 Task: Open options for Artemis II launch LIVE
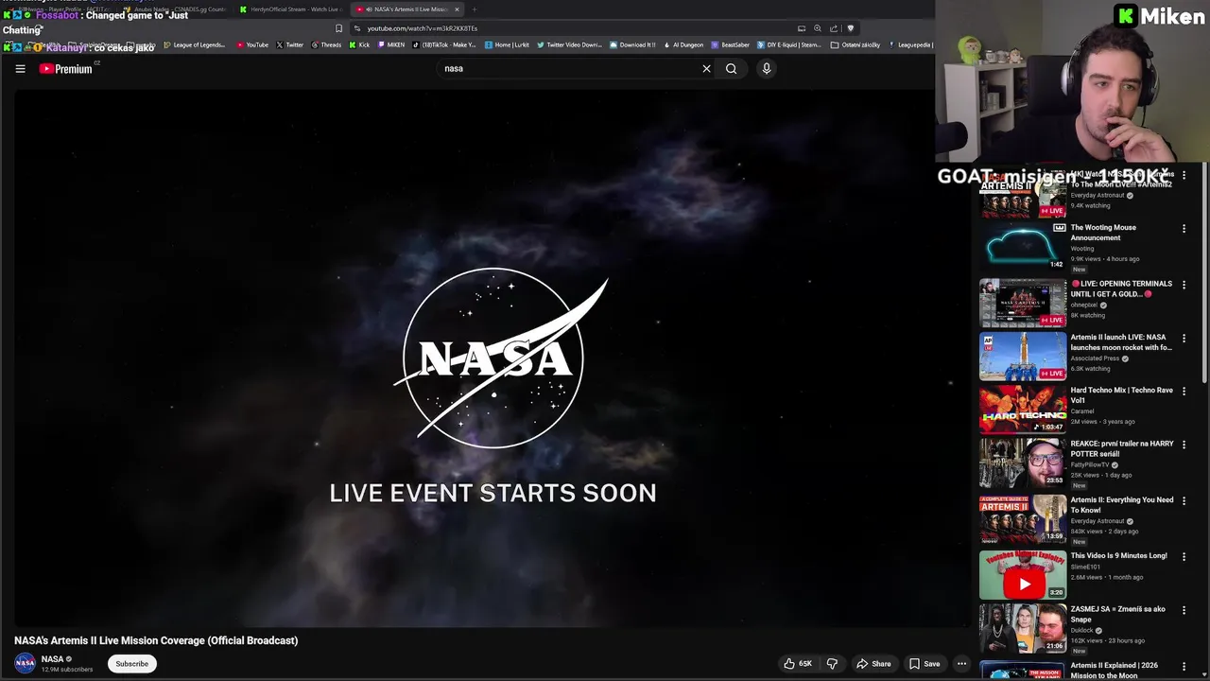point(1184,338)
